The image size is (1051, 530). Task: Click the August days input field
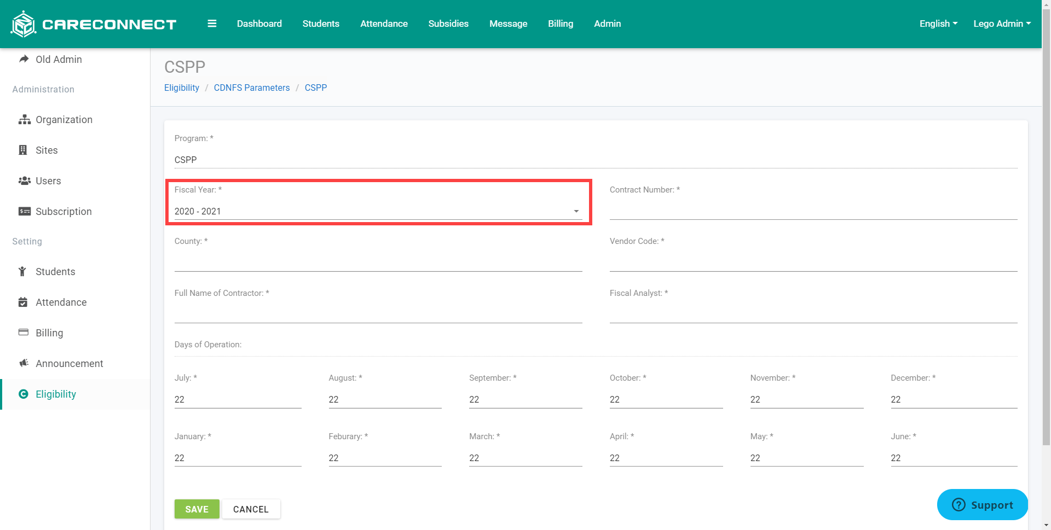[385, 399]
